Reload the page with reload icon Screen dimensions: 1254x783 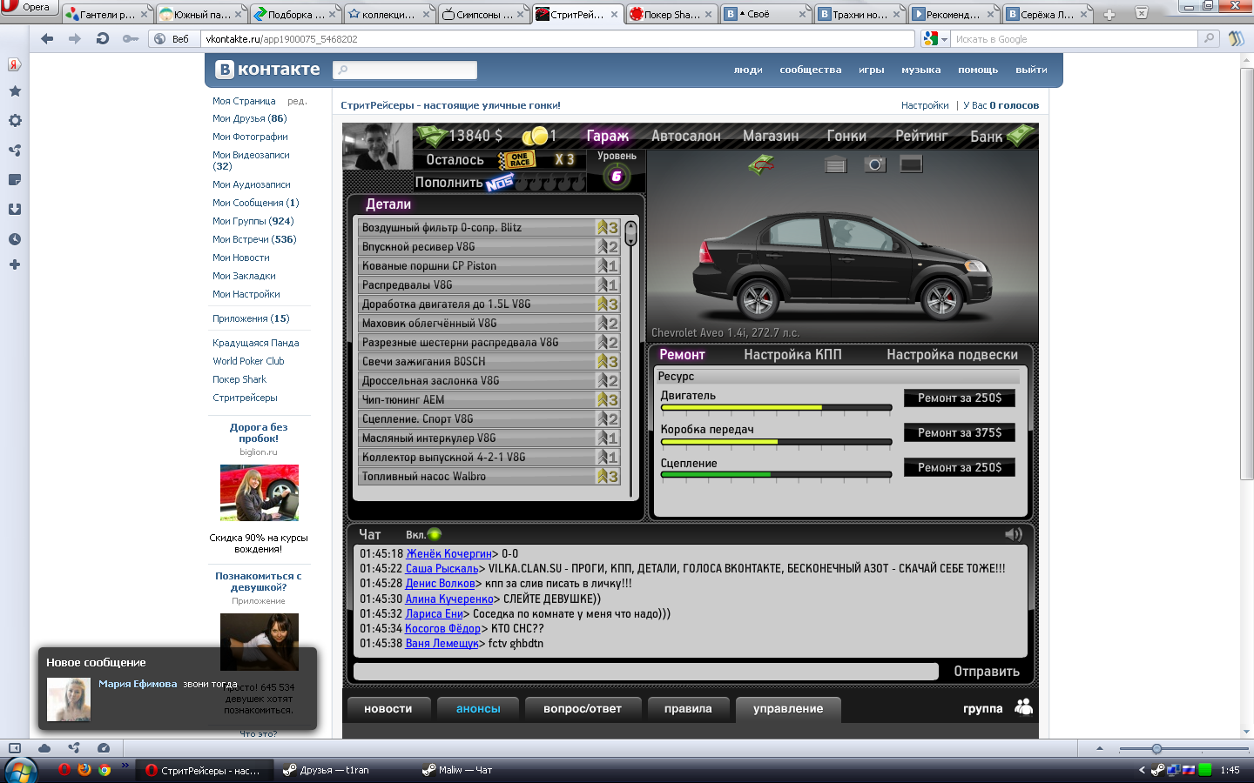pos(103,38)
